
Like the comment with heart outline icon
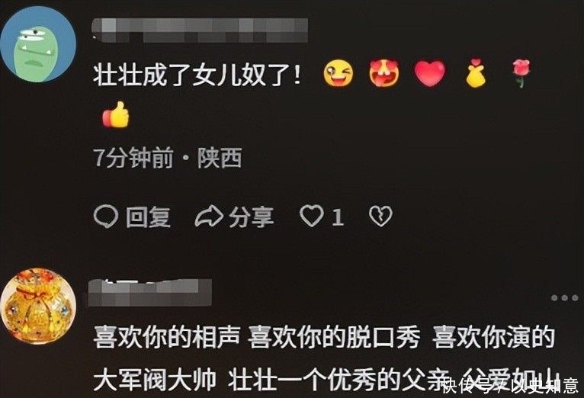click(312, 217)
